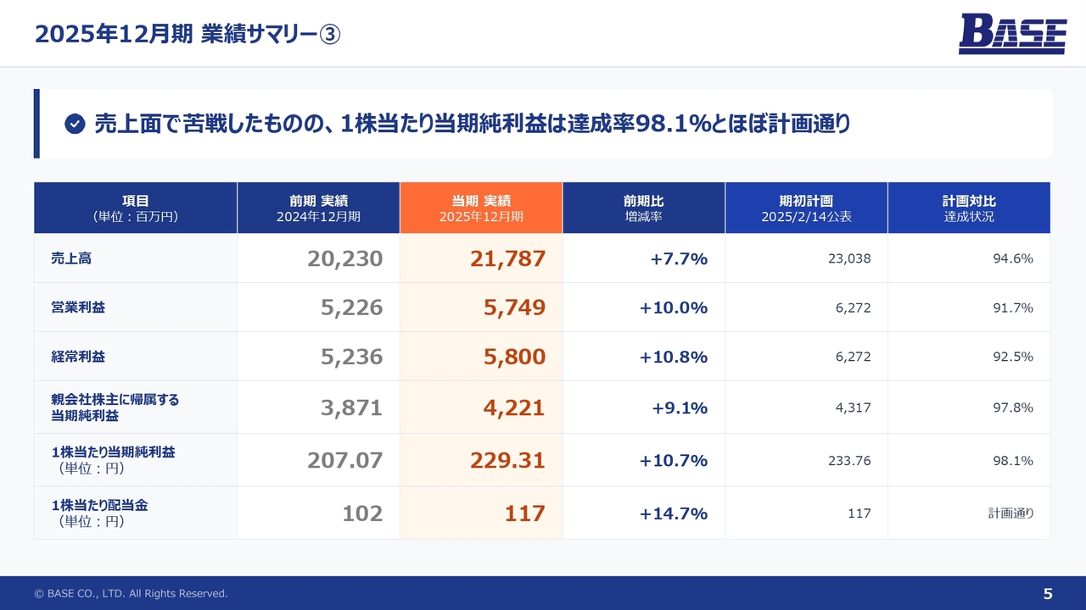Click the BASE logo in the top corner
The width and height of the screenshot is (1086, 610).
click(x=1012, y=35)
